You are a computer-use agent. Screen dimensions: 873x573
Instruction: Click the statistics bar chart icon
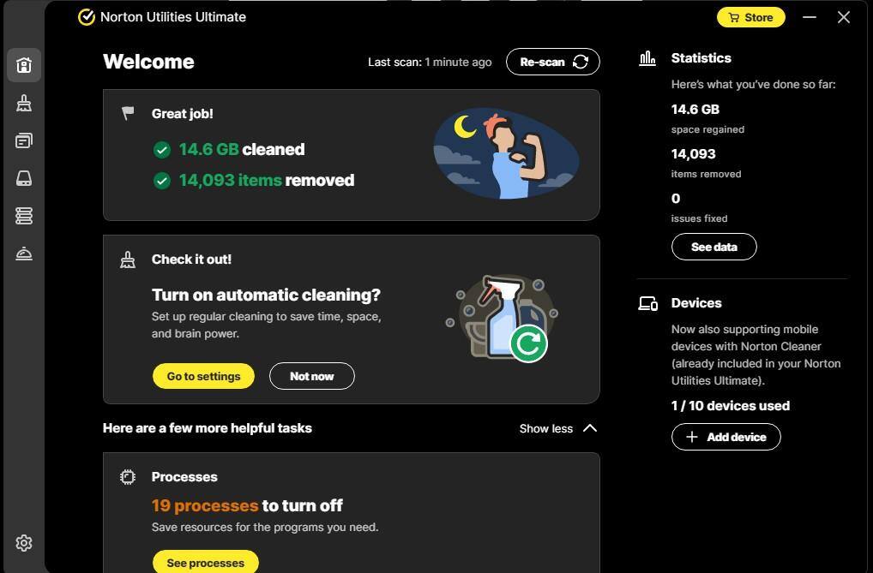647,58
